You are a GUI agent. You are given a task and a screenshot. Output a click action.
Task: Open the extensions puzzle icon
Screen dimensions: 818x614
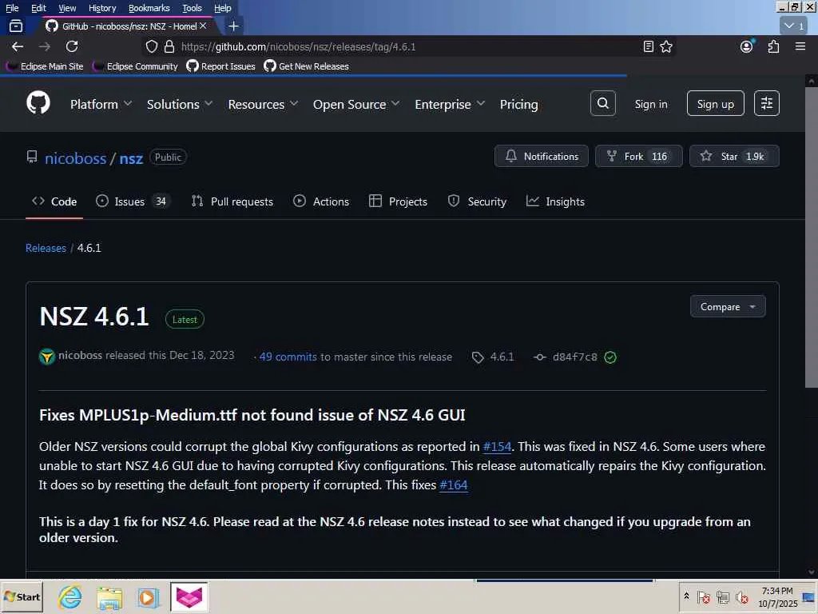pyautogui.click(x=773, y=46)
